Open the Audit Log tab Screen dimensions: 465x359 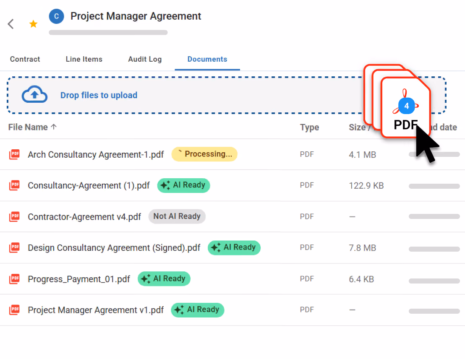click(x=145, y=59)
